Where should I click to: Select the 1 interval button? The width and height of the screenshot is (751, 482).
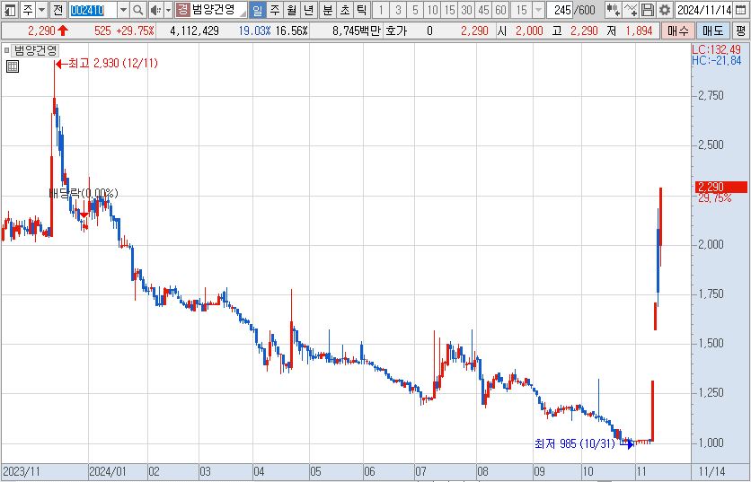pyautogui.click(x=381, y=10)
